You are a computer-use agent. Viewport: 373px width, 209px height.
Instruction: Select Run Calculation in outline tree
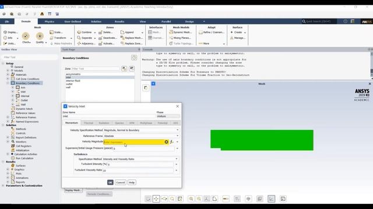(24, 158)
